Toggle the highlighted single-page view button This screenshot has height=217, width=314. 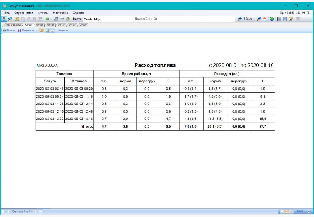tap(41, 30)
